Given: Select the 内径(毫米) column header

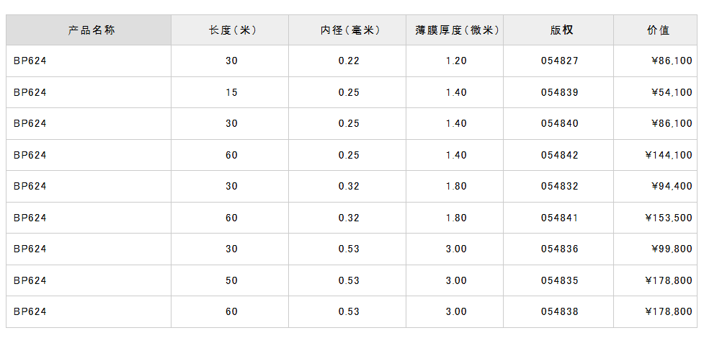Looking at the screenshot, I should (x=349, y=30).
